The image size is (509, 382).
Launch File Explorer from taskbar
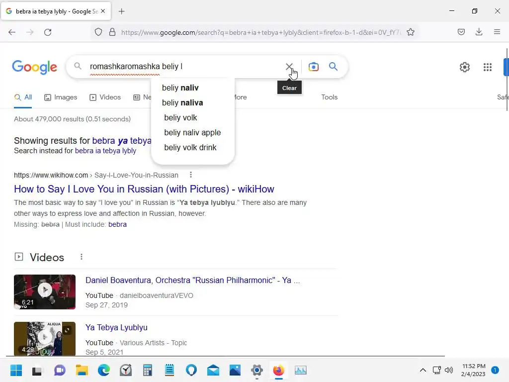[x=82, y=370]
